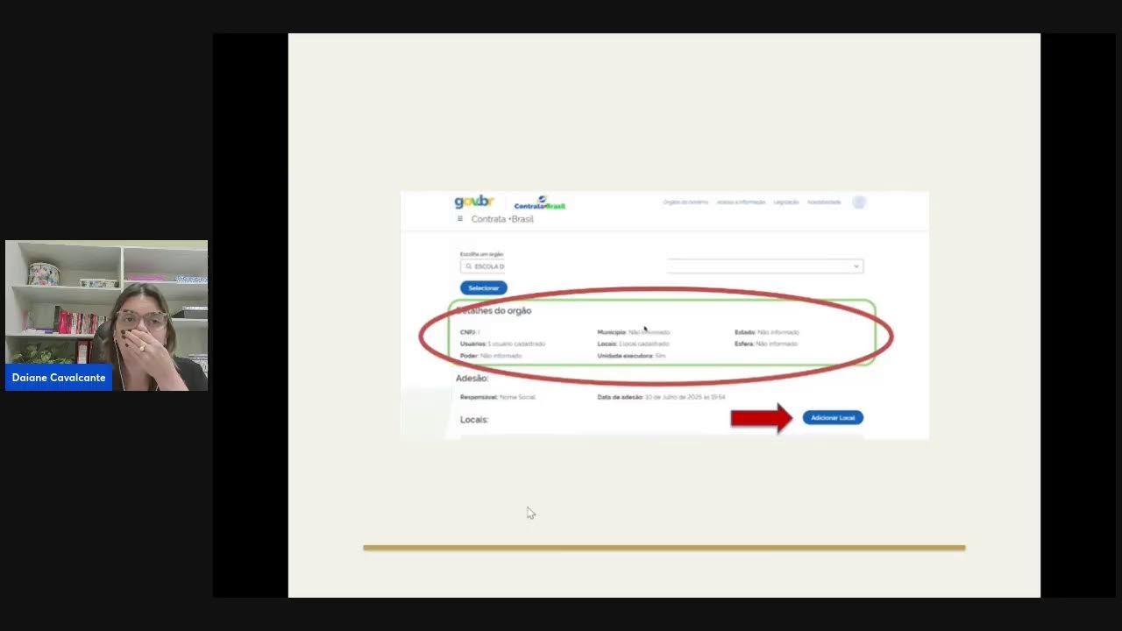Open the Legislação link
The width and height of the screenshot is (1122, 631).
coord(786,202)
